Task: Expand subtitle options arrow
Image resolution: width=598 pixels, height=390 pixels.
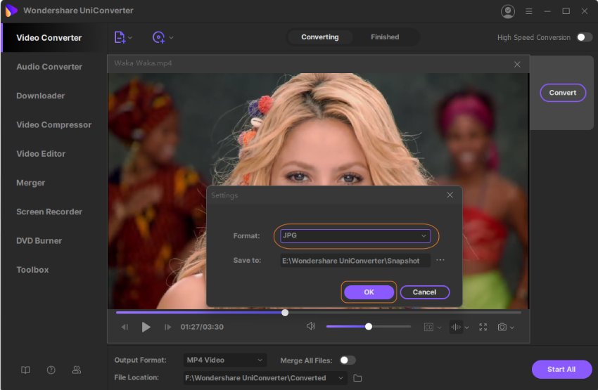Action: coord(439,327)
